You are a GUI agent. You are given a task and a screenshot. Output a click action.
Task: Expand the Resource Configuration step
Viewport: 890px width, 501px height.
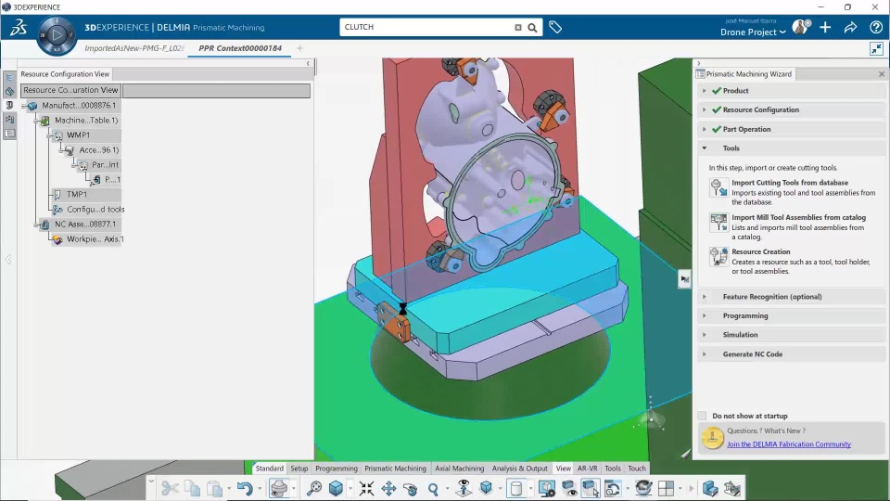(705, 110)
